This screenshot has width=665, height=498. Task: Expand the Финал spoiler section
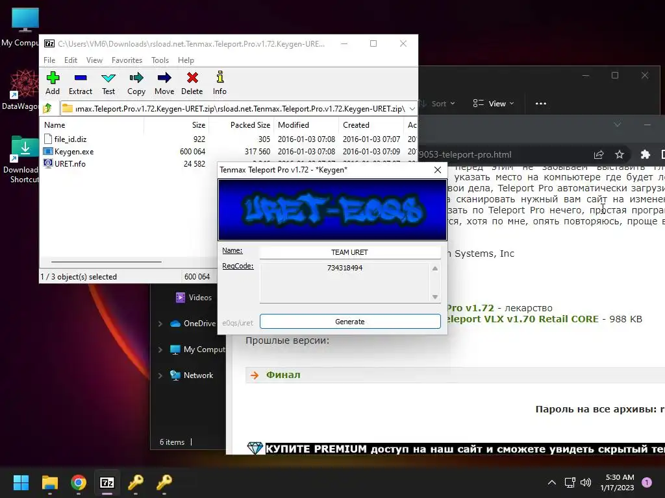283,375
